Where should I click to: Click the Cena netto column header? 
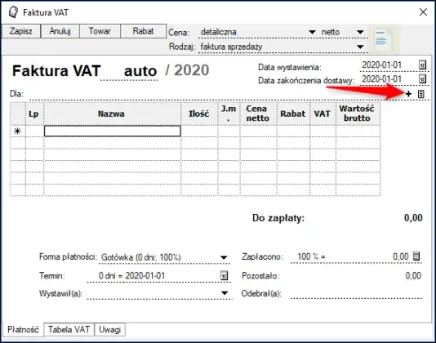[x=258, y=114]
